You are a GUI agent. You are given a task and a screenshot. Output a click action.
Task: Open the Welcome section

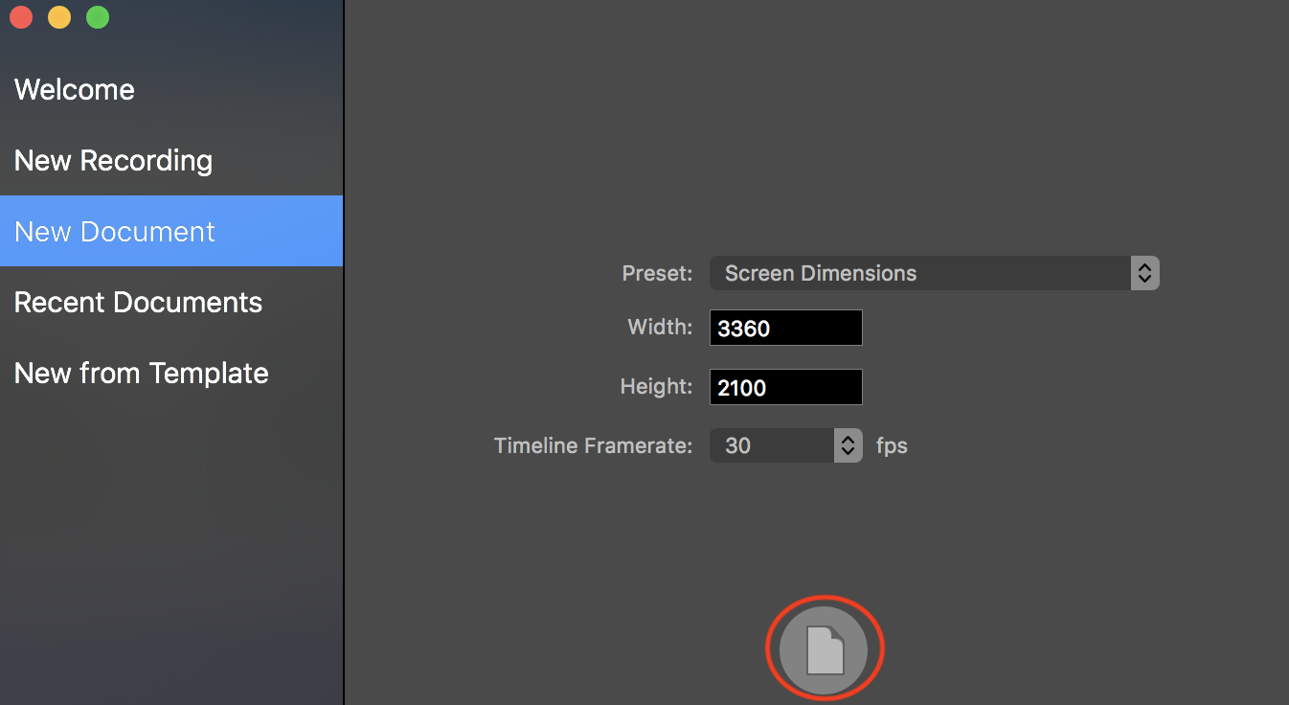(x=75, y=90)
